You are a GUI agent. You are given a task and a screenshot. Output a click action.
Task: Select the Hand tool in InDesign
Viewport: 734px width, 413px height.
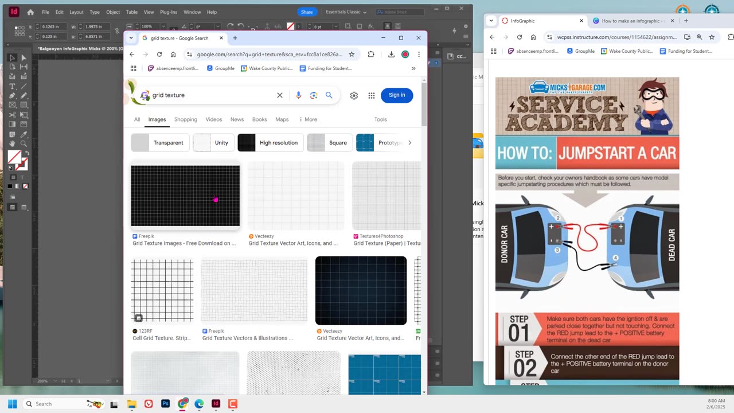12,143
